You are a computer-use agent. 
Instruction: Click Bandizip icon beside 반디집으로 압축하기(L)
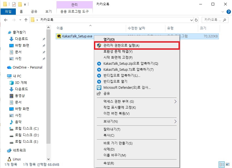click(99, 76)
